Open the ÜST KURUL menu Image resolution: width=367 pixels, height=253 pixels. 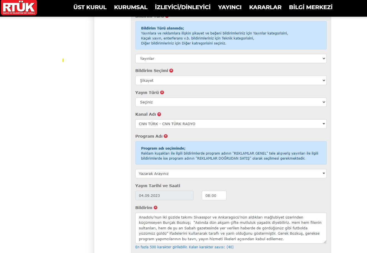click(x=90, y=7)
